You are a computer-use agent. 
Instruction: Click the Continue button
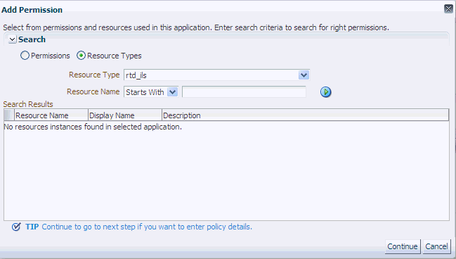coord(403,246)
